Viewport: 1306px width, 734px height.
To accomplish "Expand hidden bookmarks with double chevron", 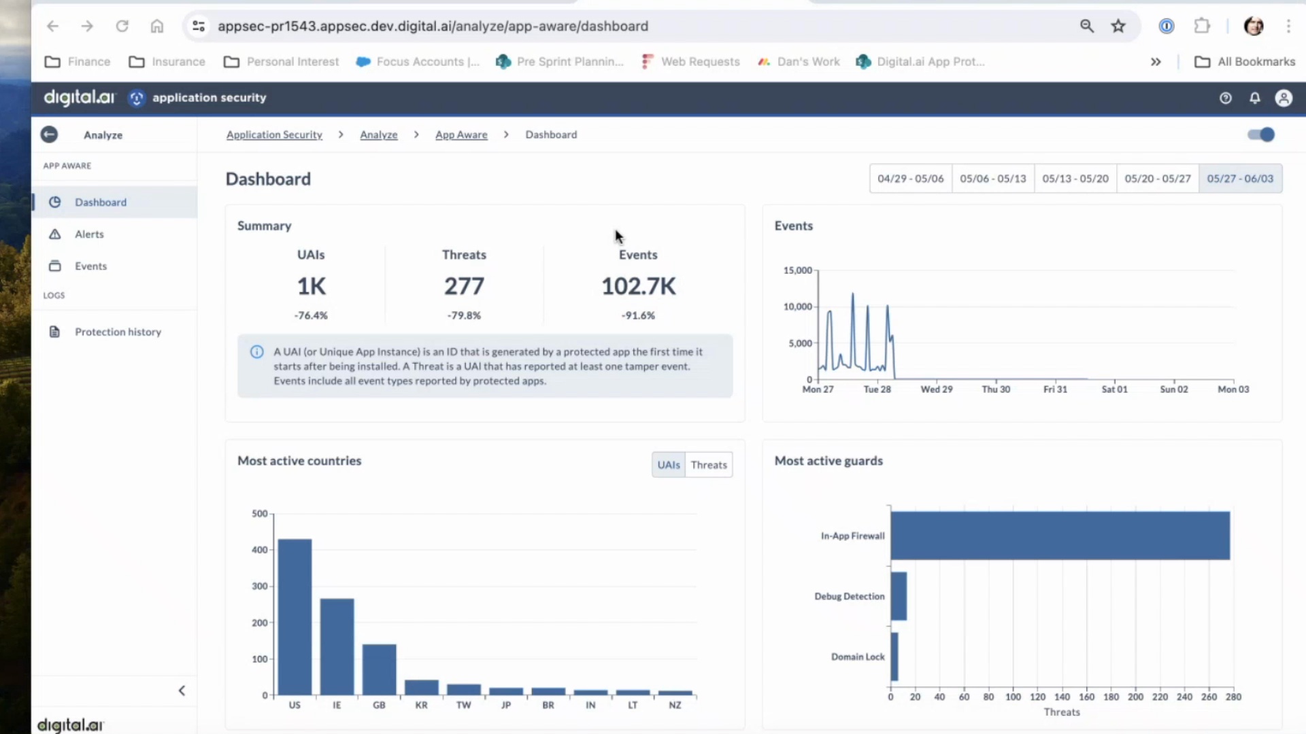I will (1155, 62).
